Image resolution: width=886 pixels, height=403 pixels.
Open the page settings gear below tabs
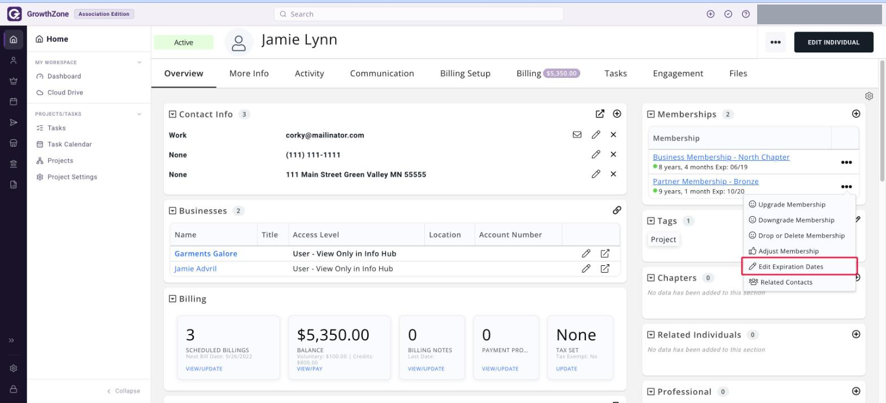[869, 96]
